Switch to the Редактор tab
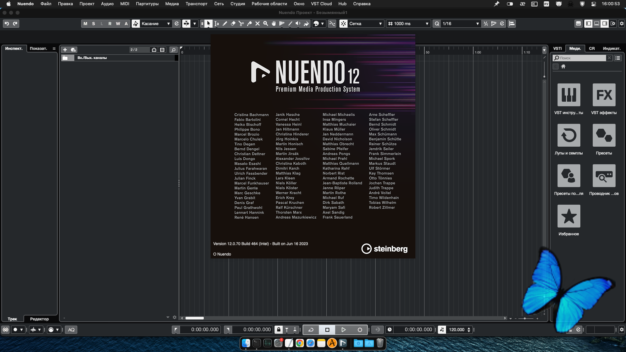The width and height of the screenshot is (626, 352). (x=39, y=319)
